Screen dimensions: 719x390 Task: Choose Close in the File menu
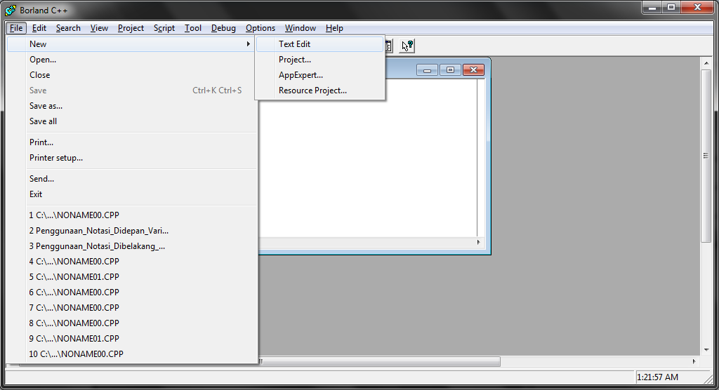(131, 75)
